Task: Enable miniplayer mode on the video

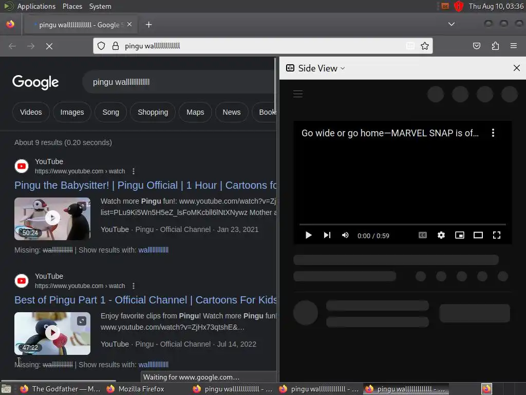Action: pos(460,235)
